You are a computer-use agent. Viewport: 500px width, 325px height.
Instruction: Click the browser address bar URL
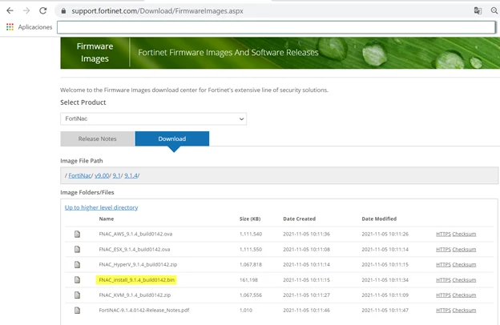pos(157,11)
